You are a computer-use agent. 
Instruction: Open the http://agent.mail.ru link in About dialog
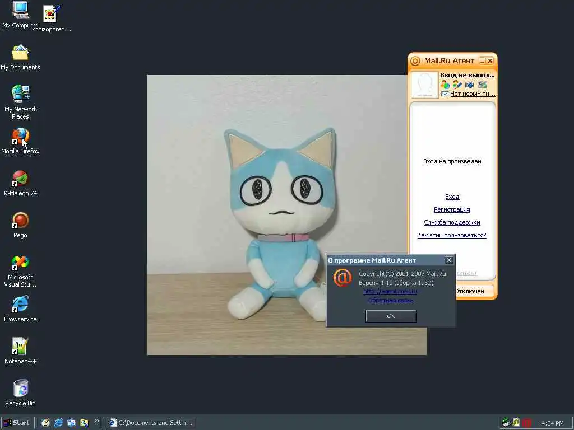tap(390, 291)
